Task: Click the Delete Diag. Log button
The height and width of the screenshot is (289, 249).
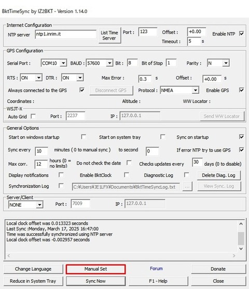Action: pyautogui.click(x=219, y=175)
